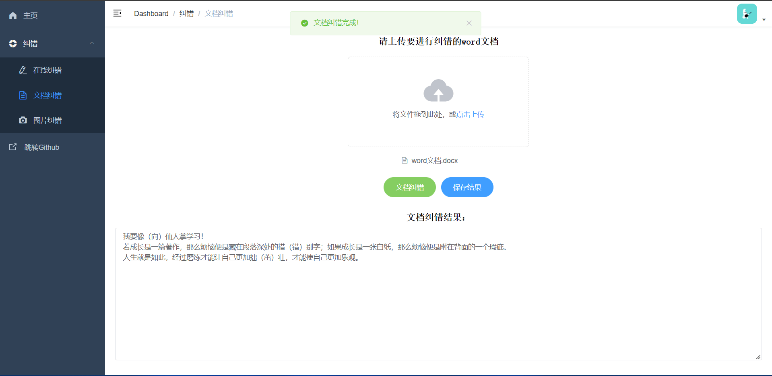Image resolution: width=772 pixels, height=376 pixels.
Task: Dismiss the 文档纠错完成 notification
Action: [469, 23]
